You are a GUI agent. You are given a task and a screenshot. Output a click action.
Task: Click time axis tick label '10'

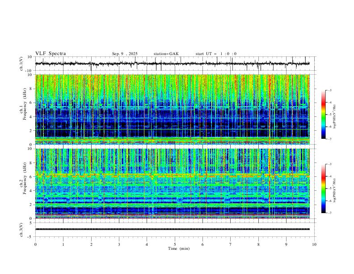point(314,244)
